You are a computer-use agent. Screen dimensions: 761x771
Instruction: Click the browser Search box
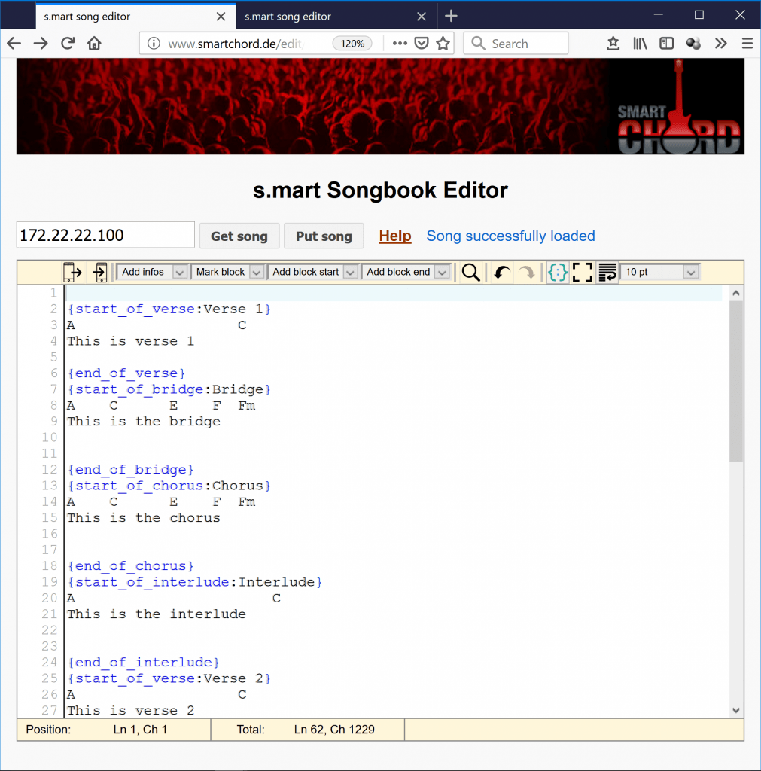click(x=516, y=43)
